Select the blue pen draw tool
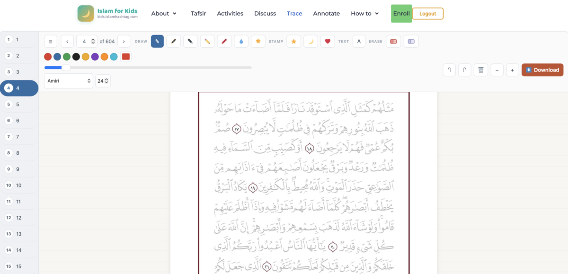The height and width of the screenshot is (274, 568). point(157,41)
